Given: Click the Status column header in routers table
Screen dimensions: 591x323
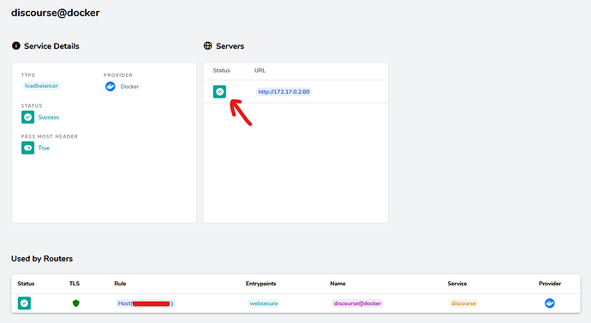Looking at the screenshot, I should [26, 284].
